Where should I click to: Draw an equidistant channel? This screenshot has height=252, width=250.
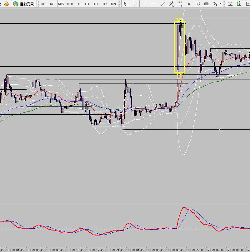(x=171, y=4)
